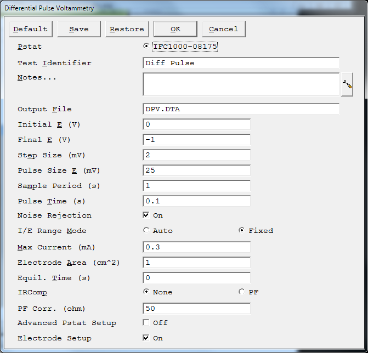Select the Pulse Size E field
368x353 pixels.
(x=197, y=170)
